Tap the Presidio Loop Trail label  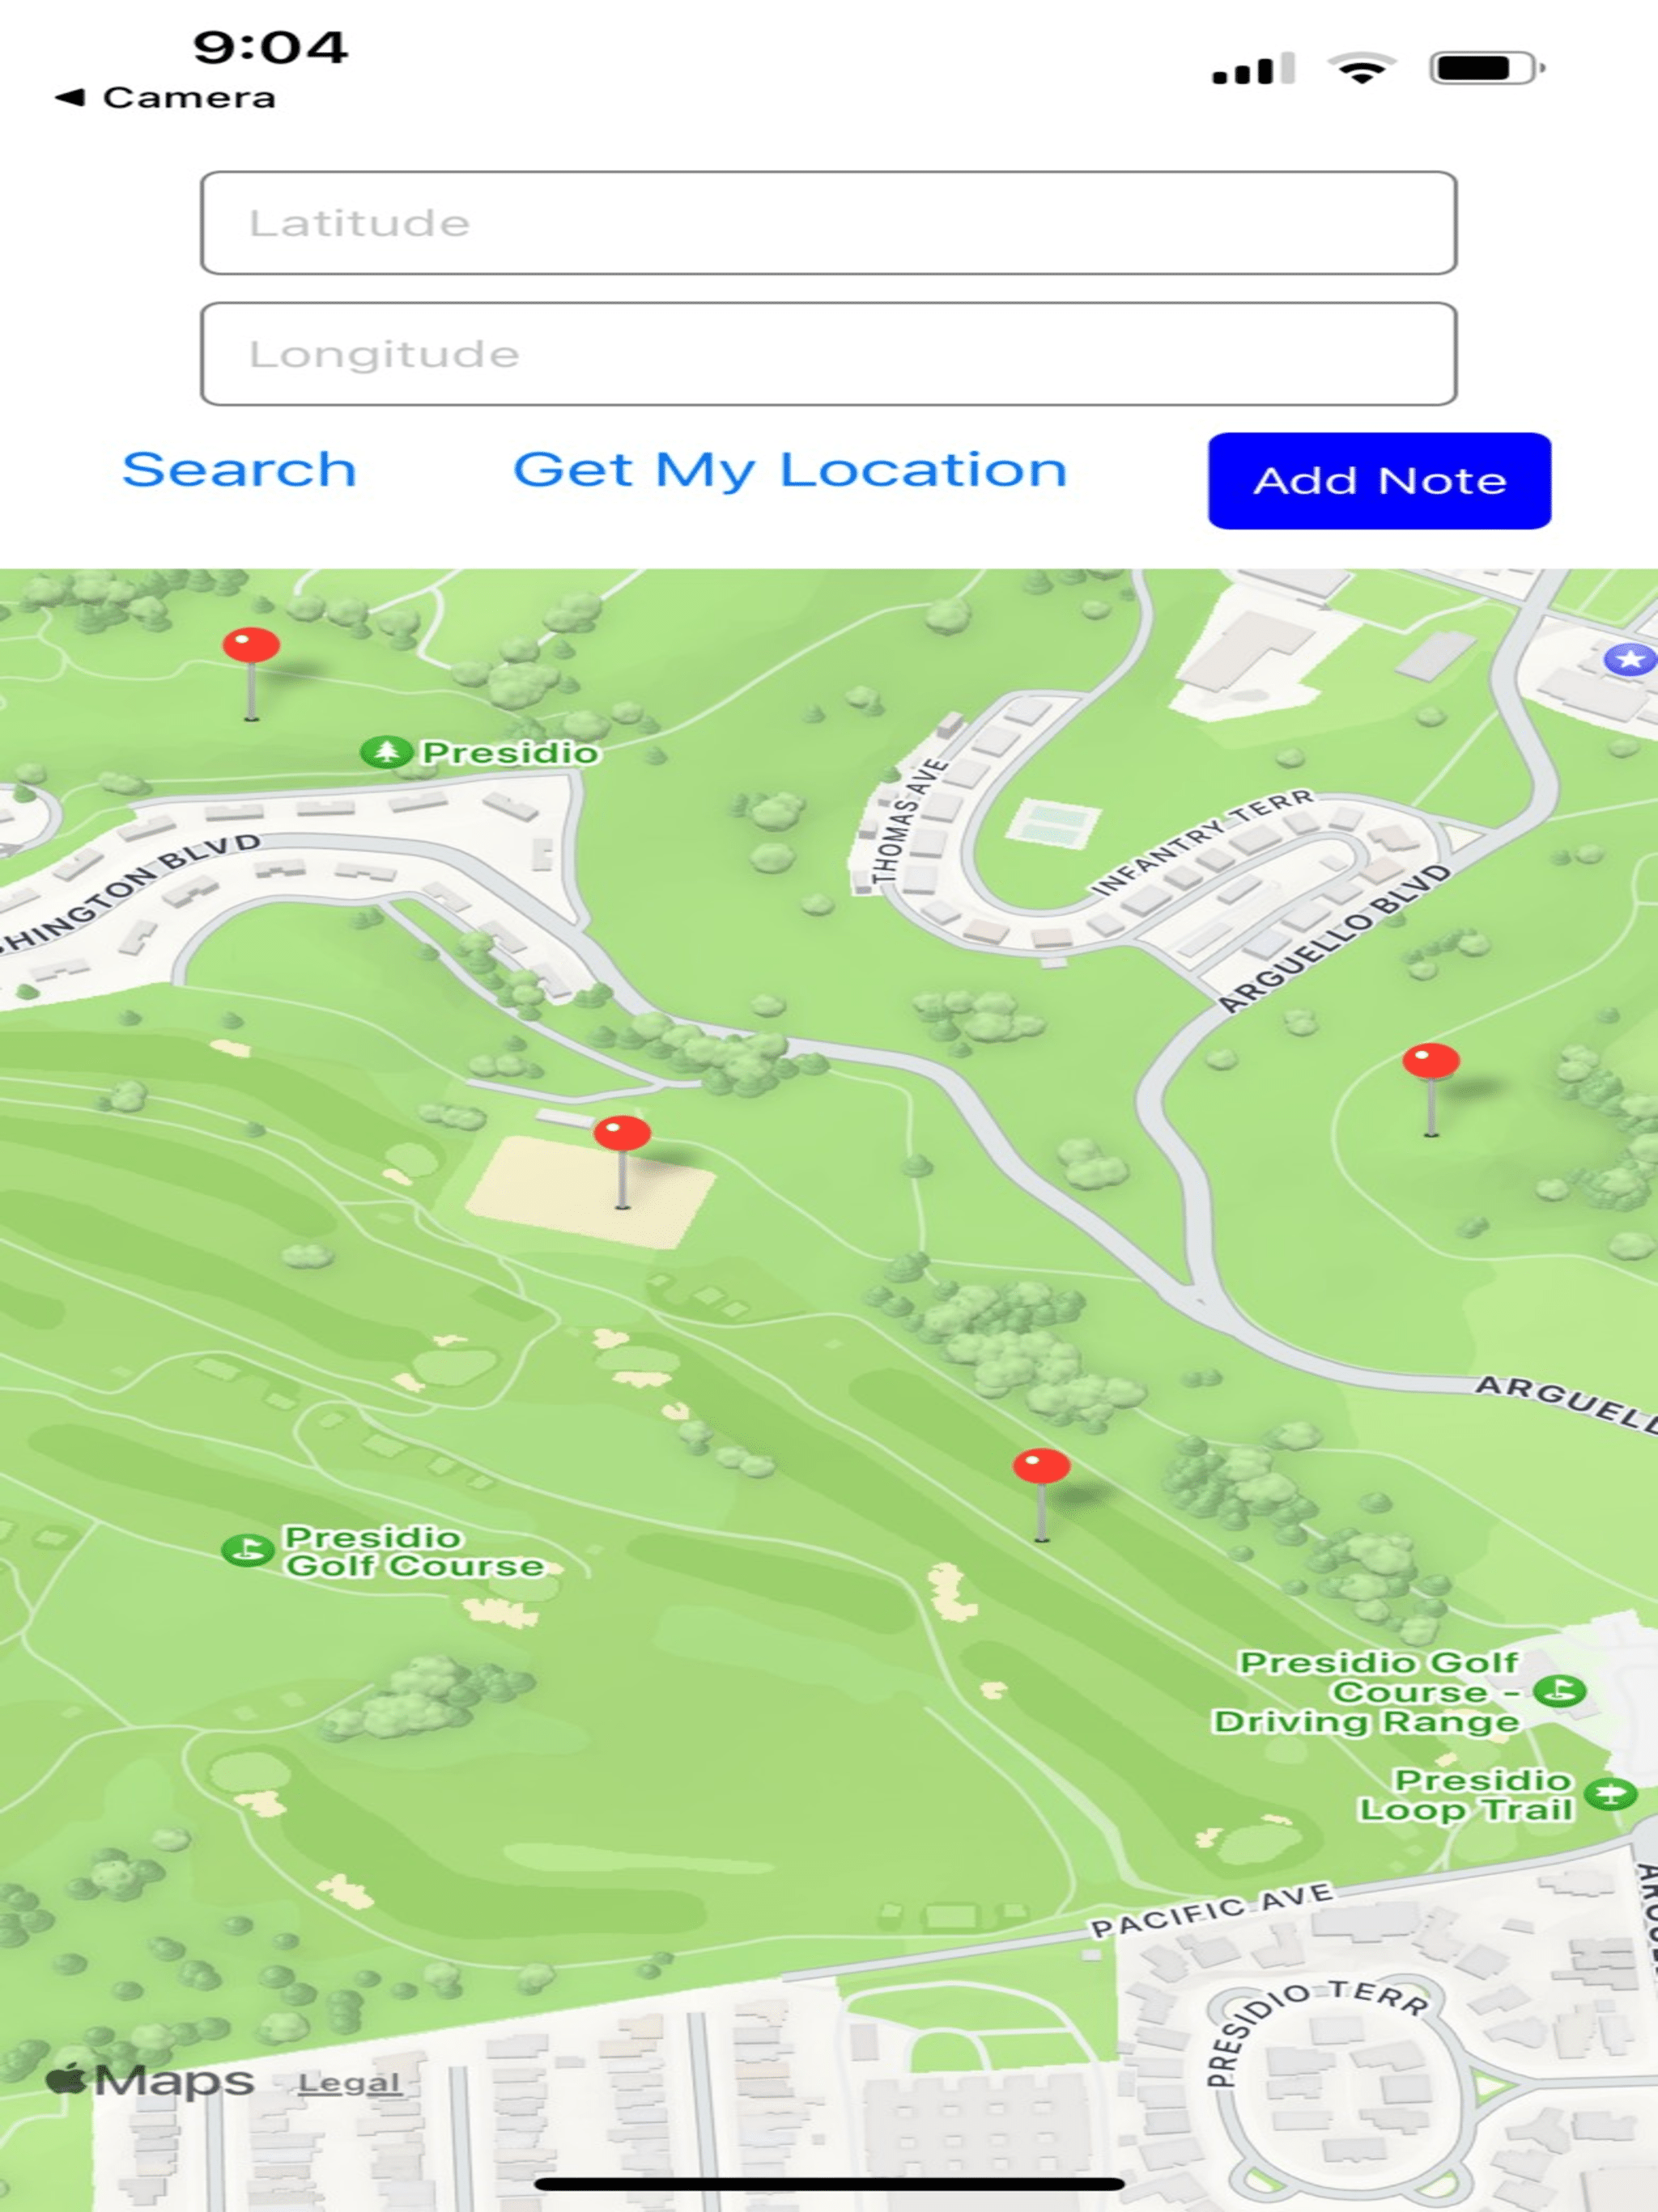[x=1466, y=1794]
